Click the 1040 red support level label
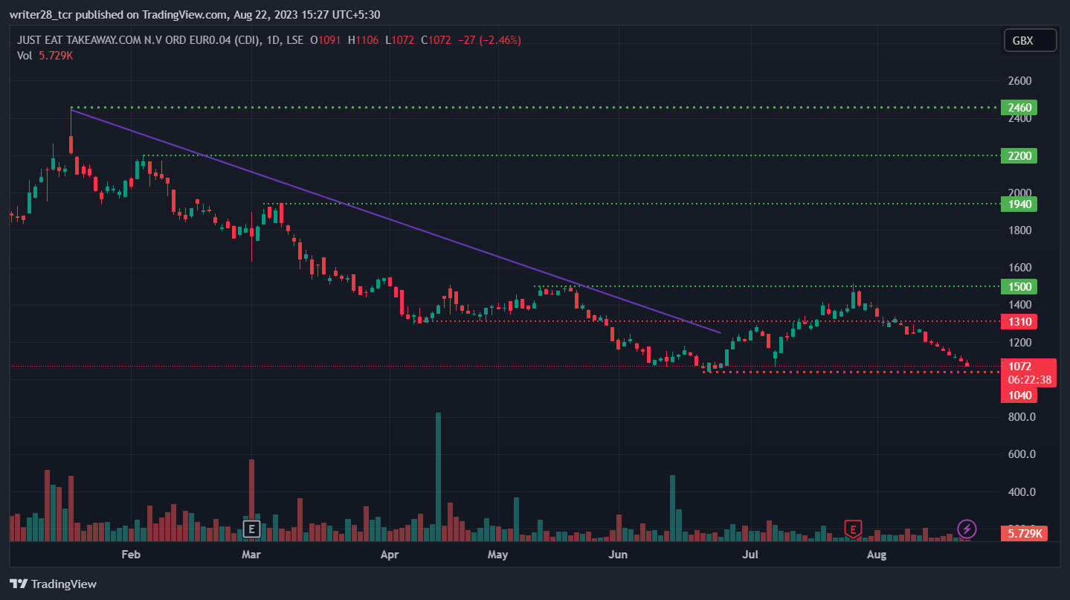The height and width of the screenshot is (600, 1070). (x=1019, y=395)
